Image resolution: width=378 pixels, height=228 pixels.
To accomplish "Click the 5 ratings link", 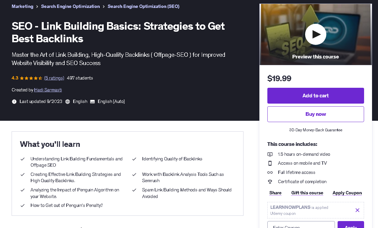I will tap(54, 78).
